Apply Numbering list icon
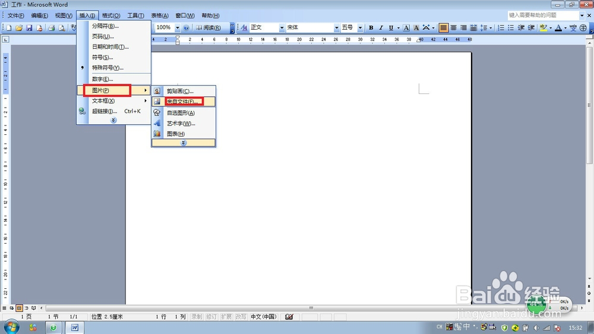The image size is (594, 334). (x=500, y=28)
